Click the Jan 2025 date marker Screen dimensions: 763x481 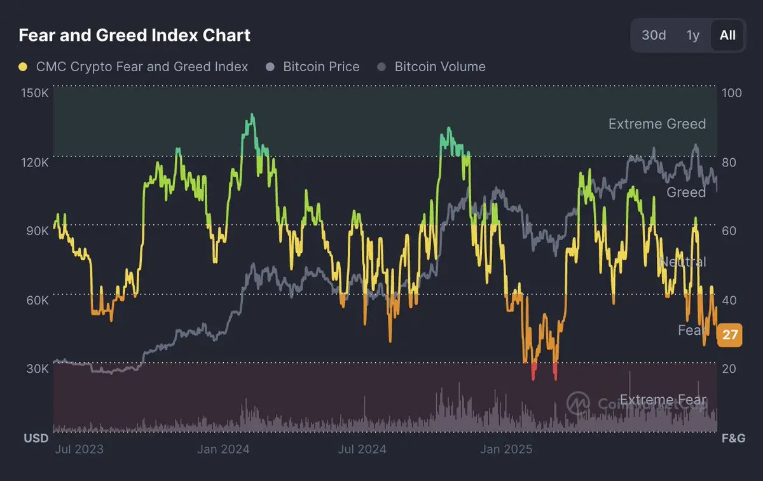506,449
